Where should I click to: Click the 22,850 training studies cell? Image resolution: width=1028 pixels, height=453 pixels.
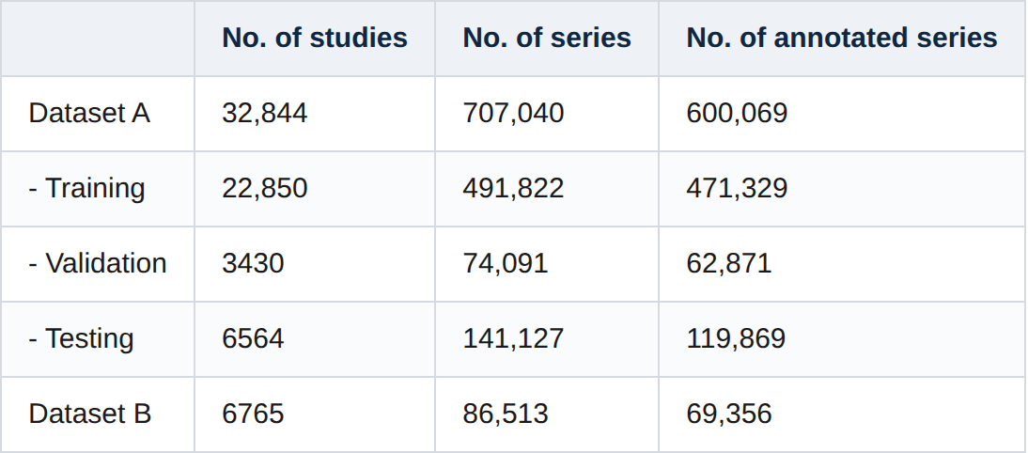click(265, 189)
